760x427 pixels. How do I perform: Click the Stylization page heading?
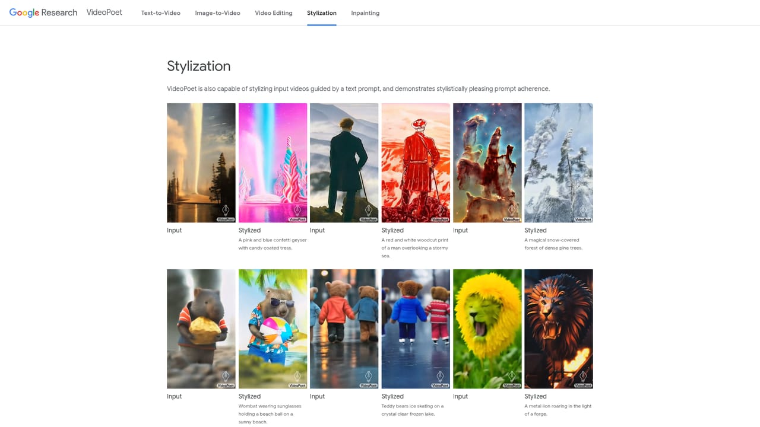tap(198, 66)
